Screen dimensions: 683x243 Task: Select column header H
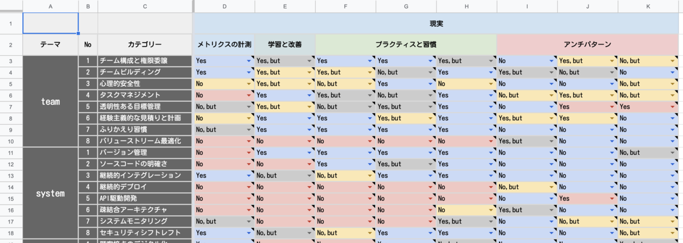coord(467,6)
